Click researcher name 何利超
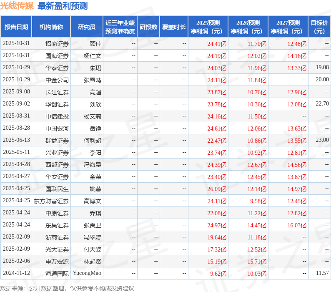This screenshot has width=331, height=292. pyautogui.click(x=93, y=141)
